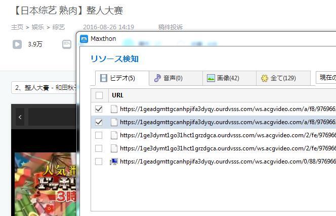This screenshot has height=216, width=336.
Task: Check the third URL row checkbox
Action: 99,135
